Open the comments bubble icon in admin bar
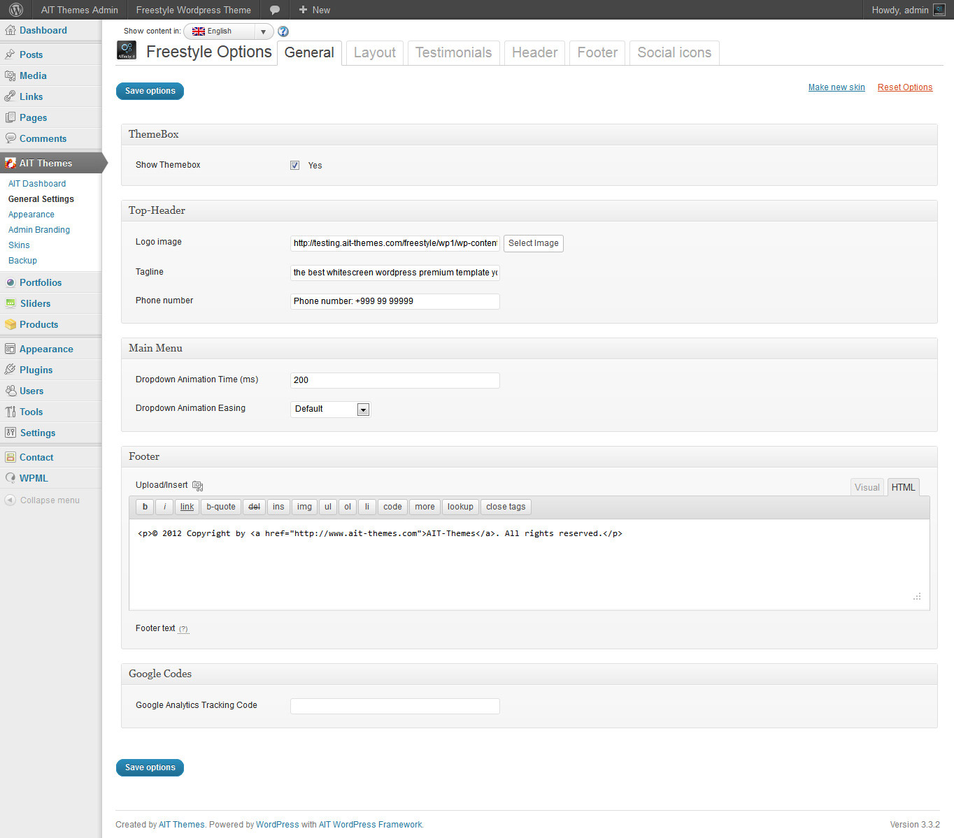954x838 pixels. tap(275, 10)
